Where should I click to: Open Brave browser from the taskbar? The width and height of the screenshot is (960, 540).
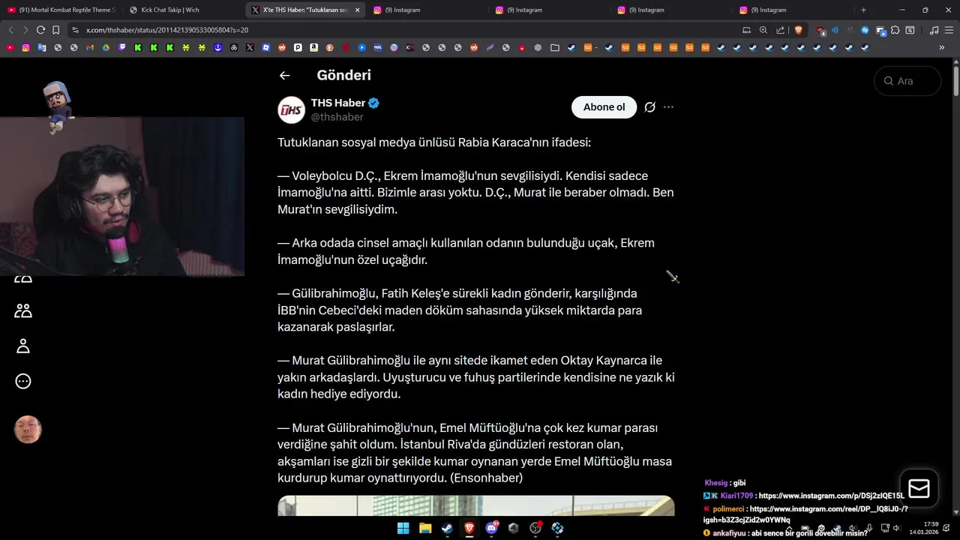tap(469, 528)
